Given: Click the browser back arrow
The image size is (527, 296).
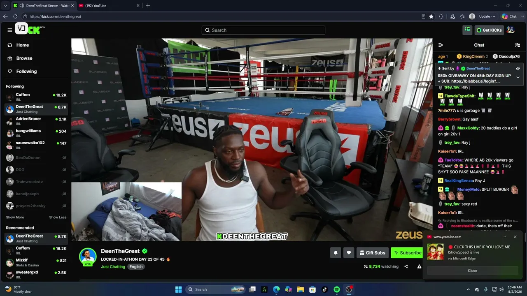Looking at the screenshot, I should [5, 16].
